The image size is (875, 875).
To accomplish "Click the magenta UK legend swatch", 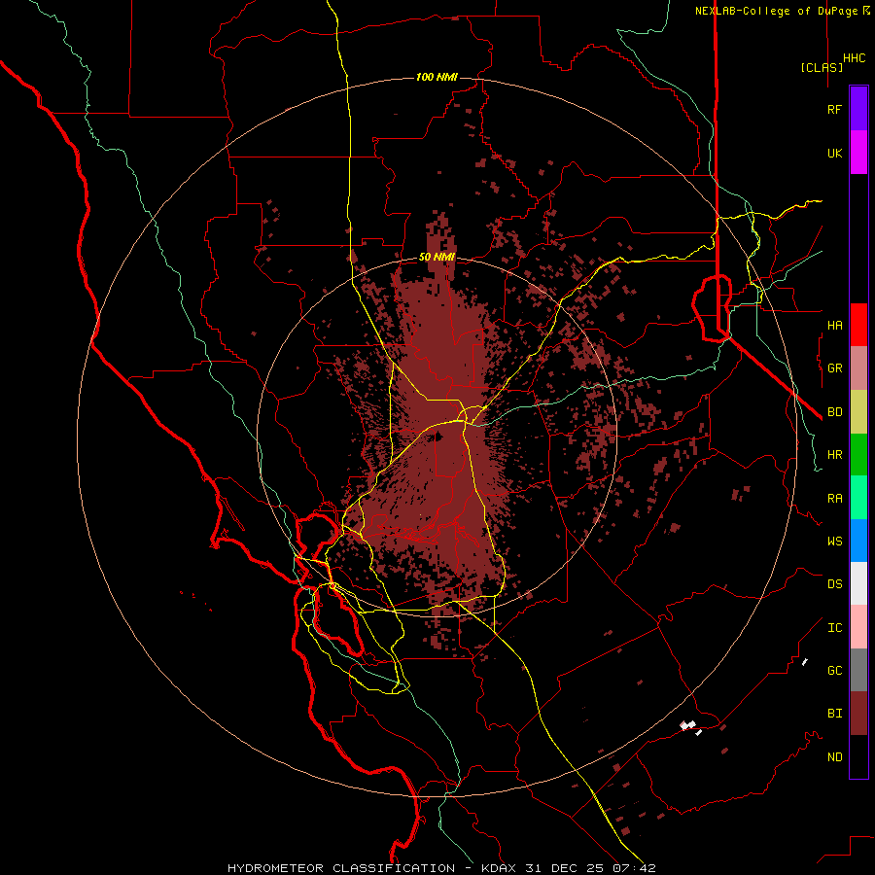I will 858,153.
